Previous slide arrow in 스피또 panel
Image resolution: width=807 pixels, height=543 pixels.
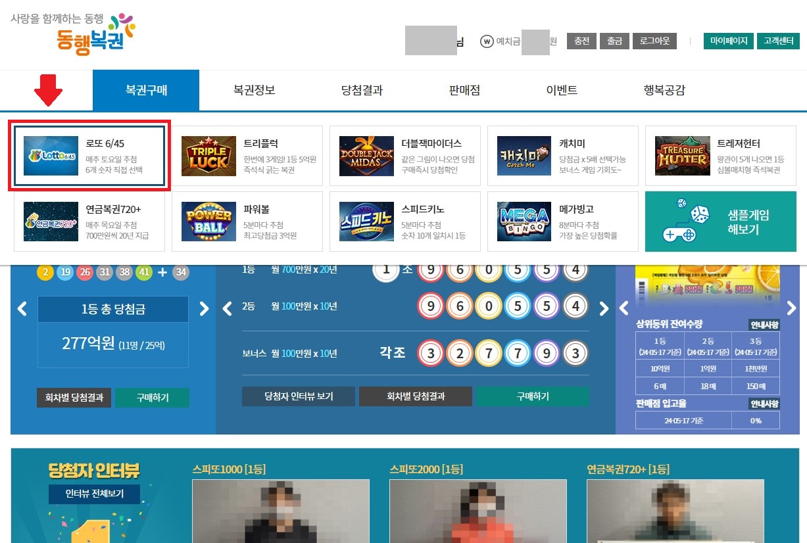tap(625, 308)
